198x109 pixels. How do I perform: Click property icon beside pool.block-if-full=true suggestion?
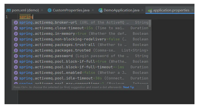click(16, 62)
